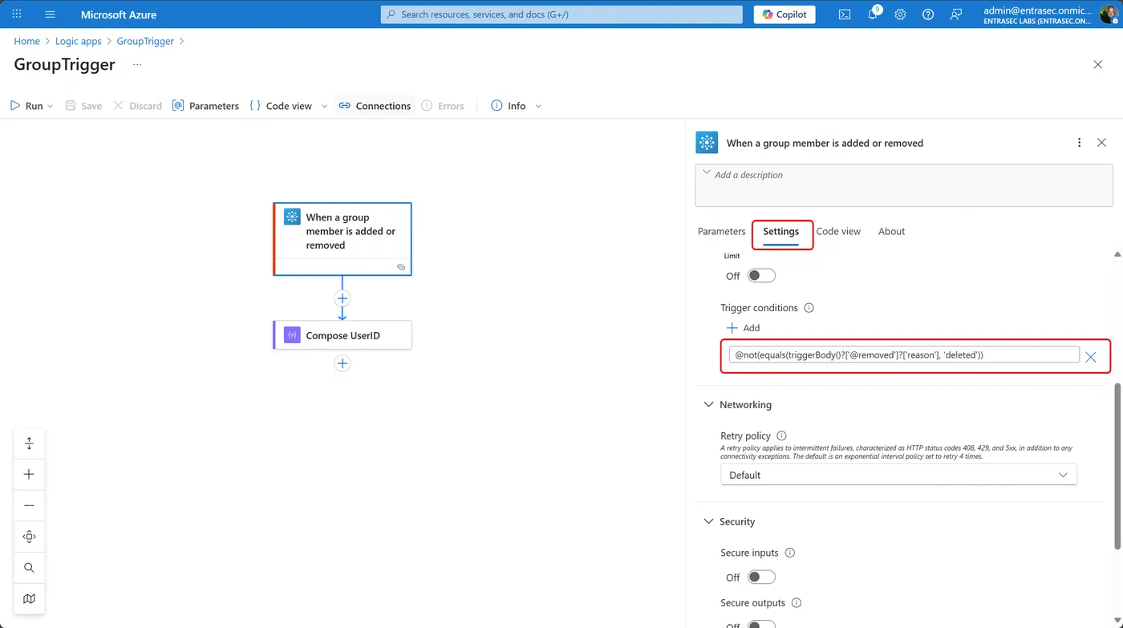Switch to the About tab
The height and width of the screenshot is (628, 1123).
891,231
